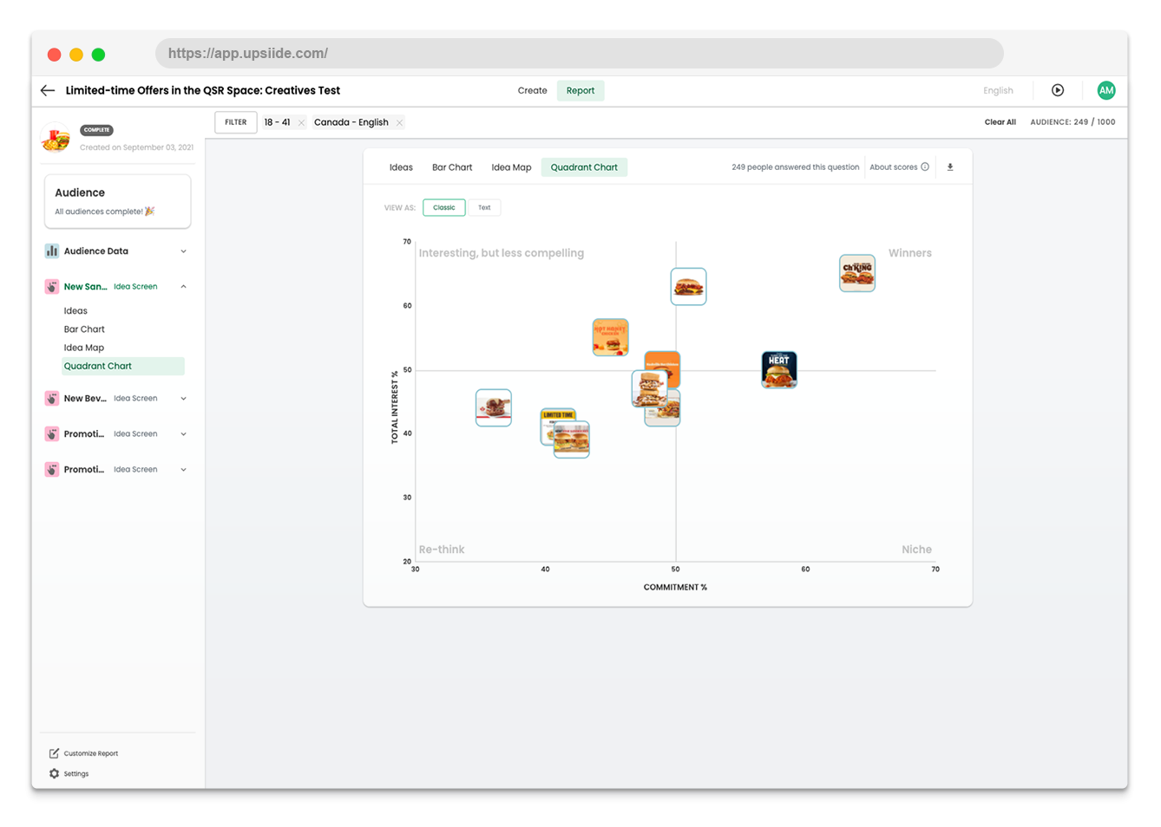Click the play preview icon in the header
1161x827 pixels.
(1058, 90)
